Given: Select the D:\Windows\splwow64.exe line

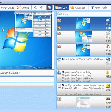Looking at the screenshot, I should (78, 78).
